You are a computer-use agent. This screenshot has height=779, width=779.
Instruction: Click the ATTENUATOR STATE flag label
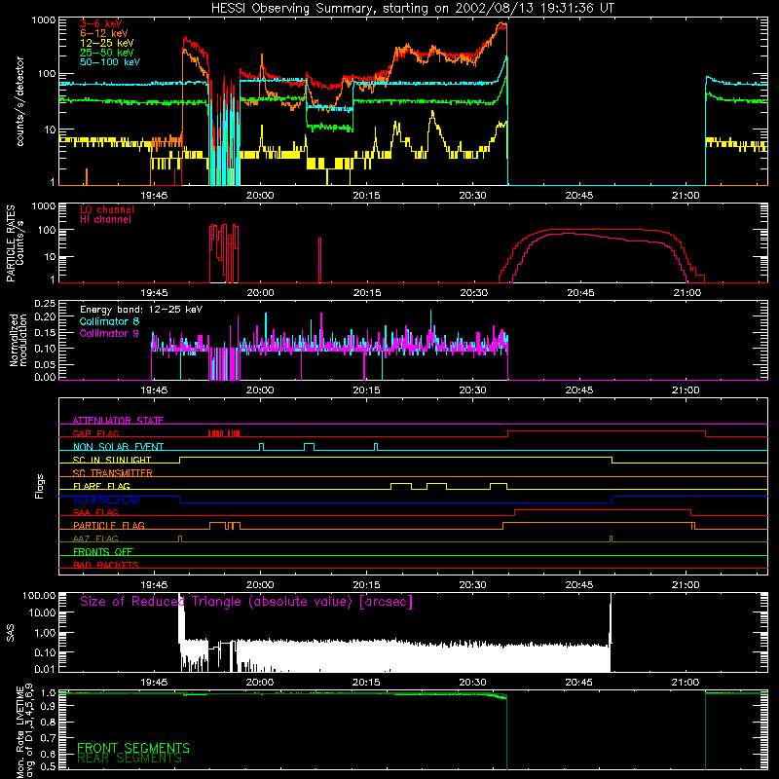tap(118, 421)
